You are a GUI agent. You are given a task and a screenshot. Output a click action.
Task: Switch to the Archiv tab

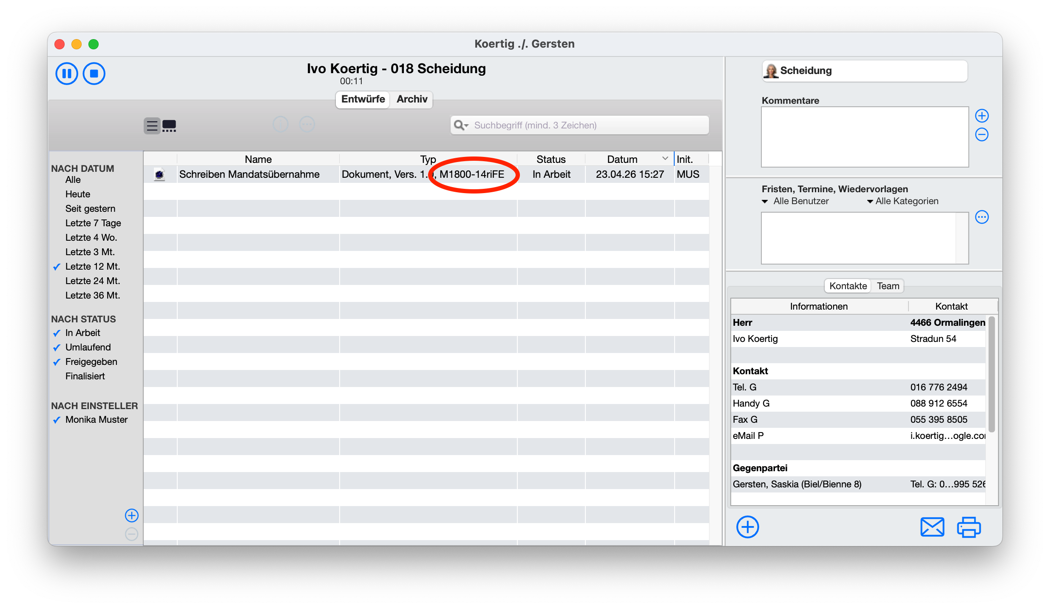[x=411, y=99]
